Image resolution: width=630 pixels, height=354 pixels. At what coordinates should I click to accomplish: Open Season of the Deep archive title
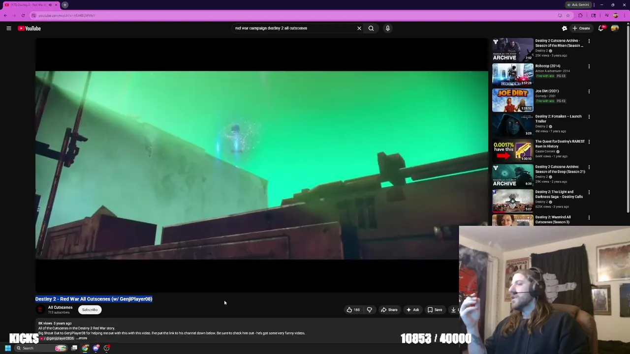pyautogui.click(x=560, y=169)
